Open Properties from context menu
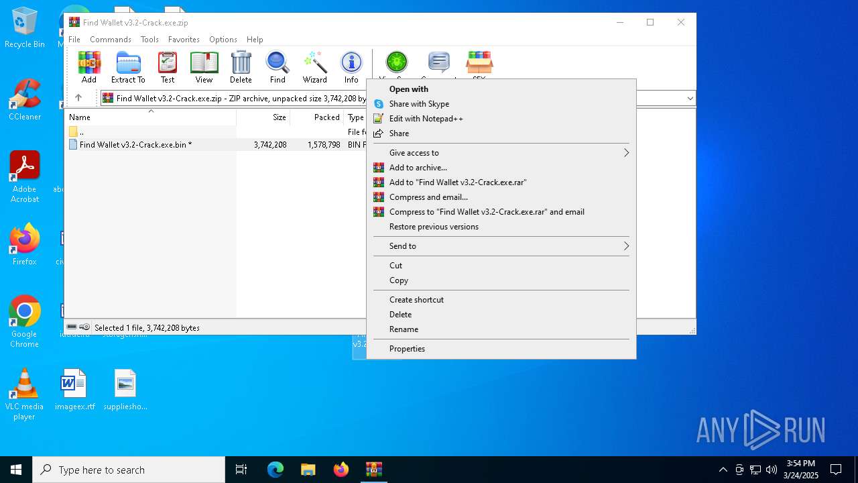The image size is (858, 483). pos(501,349)
